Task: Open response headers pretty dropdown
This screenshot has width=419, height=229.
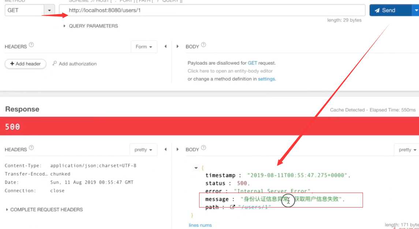Action: point(143,150)
